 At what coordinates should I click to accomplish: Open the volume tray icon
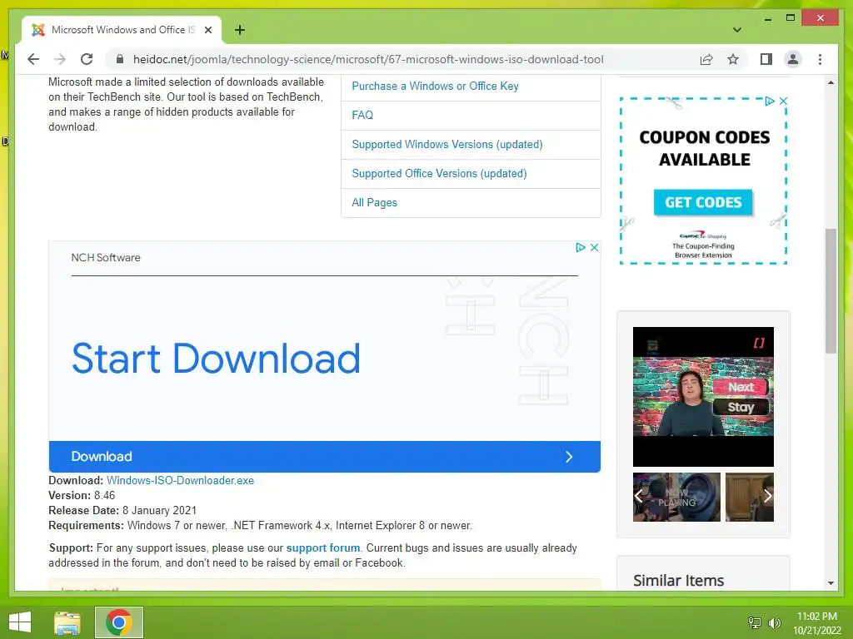point(775,623)
